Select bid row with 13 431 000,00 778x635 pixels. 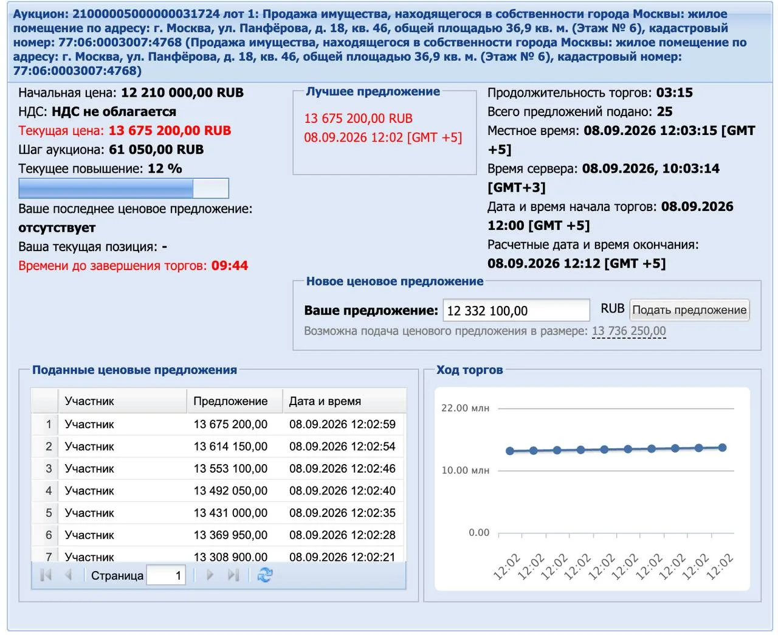pyautogui.click(x=218, y=513)
